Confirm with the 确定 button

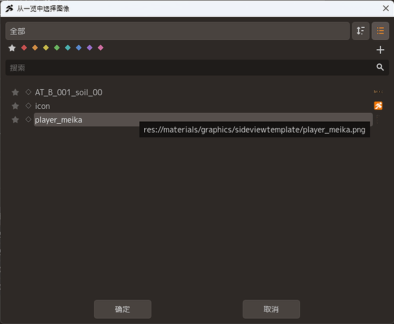(123, 309)
